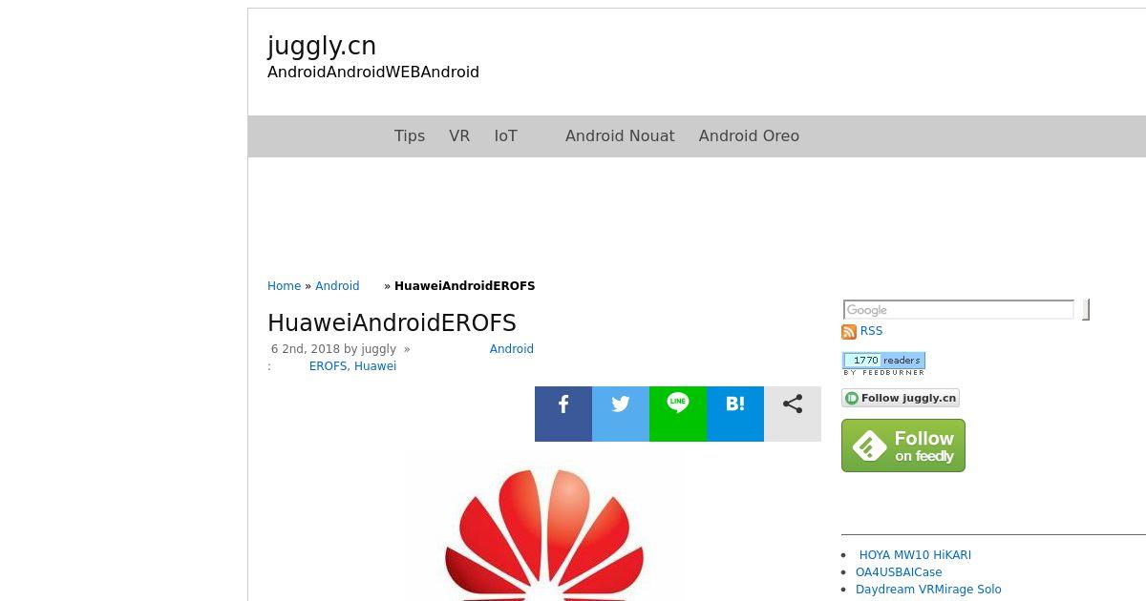Open the 1770 readers FeedBurner badge
The width and height of the screenshot is (1146, 601).
[x=883, y=363]
